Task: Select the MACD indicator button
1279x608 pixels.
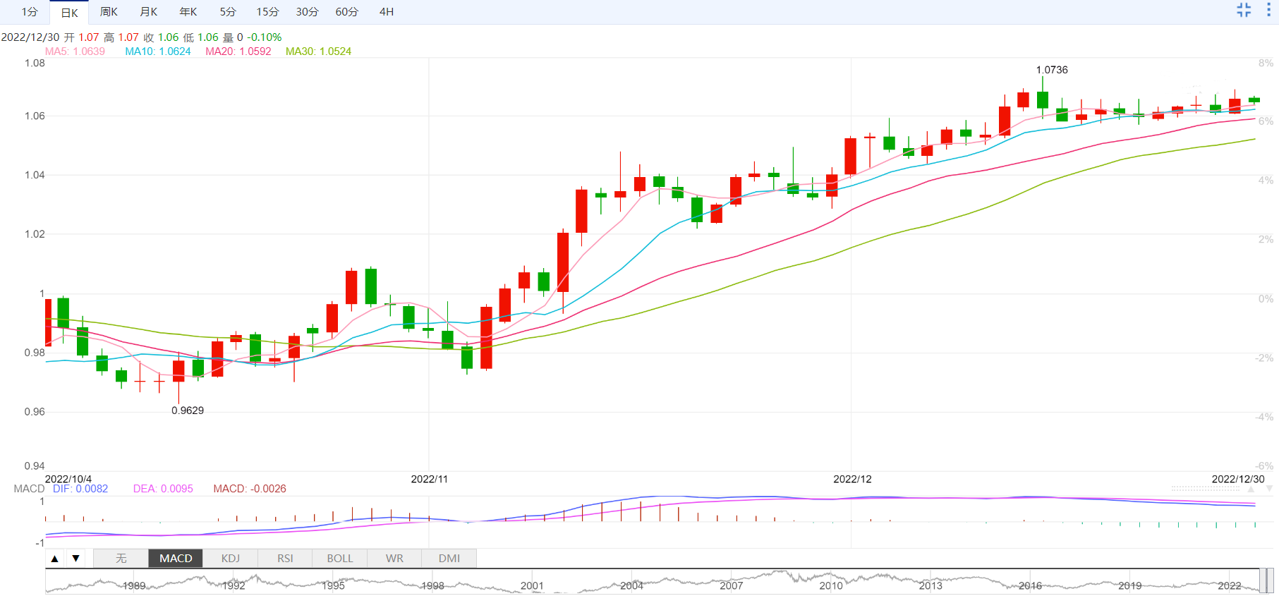Action: click(x=176, y=559)
